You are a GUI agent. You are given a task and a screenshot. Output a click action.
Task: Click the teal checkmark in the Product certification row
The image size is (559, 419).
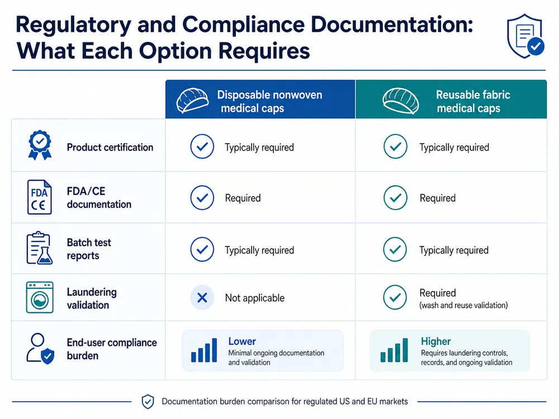395,146
